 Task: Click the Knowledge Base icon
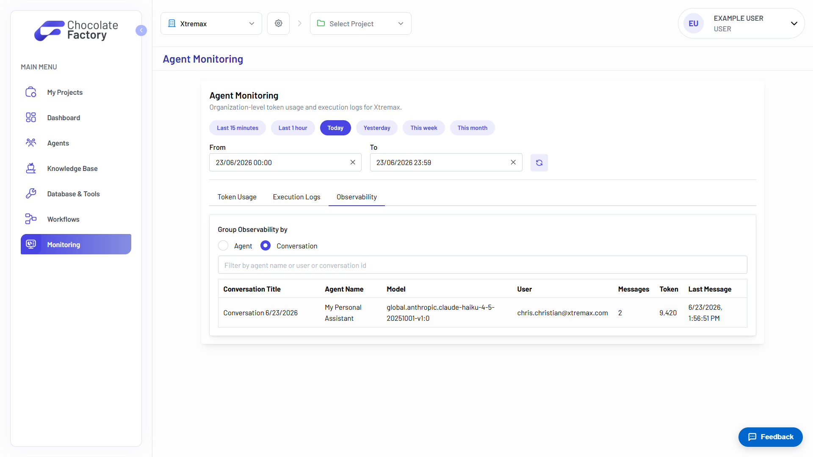[x=31, y=168]
